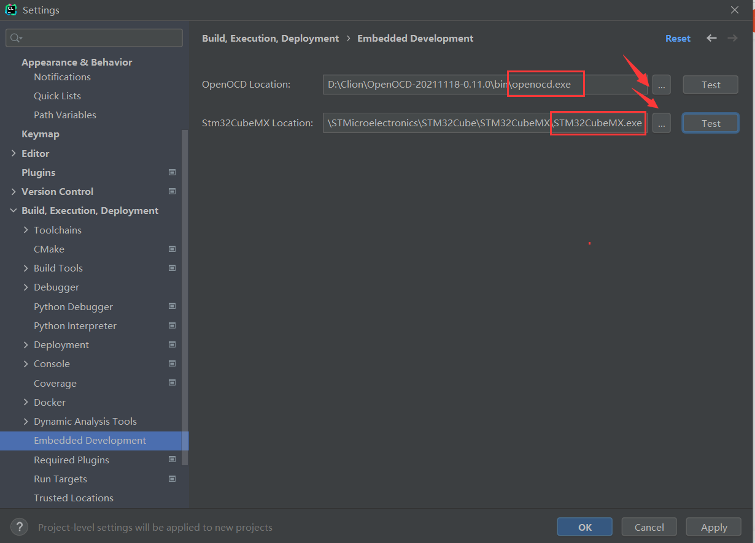755x543 pixels.
Task: Browse for OpenOCD location with ellipsis button
Action: pyautogui.click(x=661, y=85)
